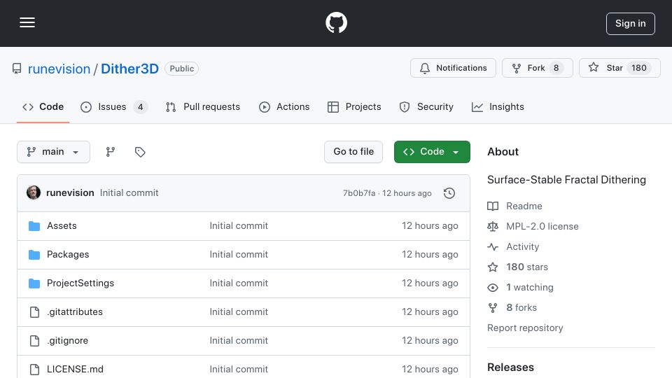672x378 pixels.
Task: Open Initial commit link in .gitattributes row
Action: pyautogui.click(x=239, y=312)
